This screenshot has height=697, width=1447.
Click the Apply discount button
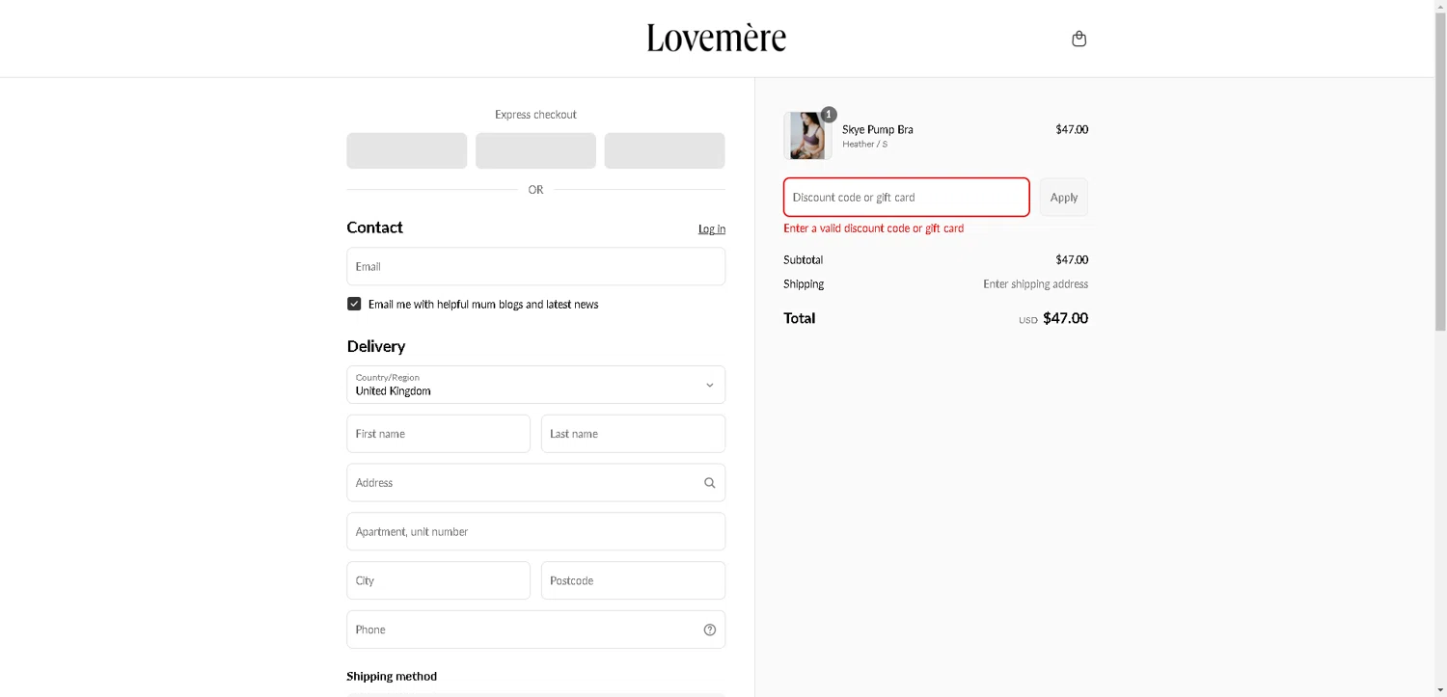(1064, 197)
